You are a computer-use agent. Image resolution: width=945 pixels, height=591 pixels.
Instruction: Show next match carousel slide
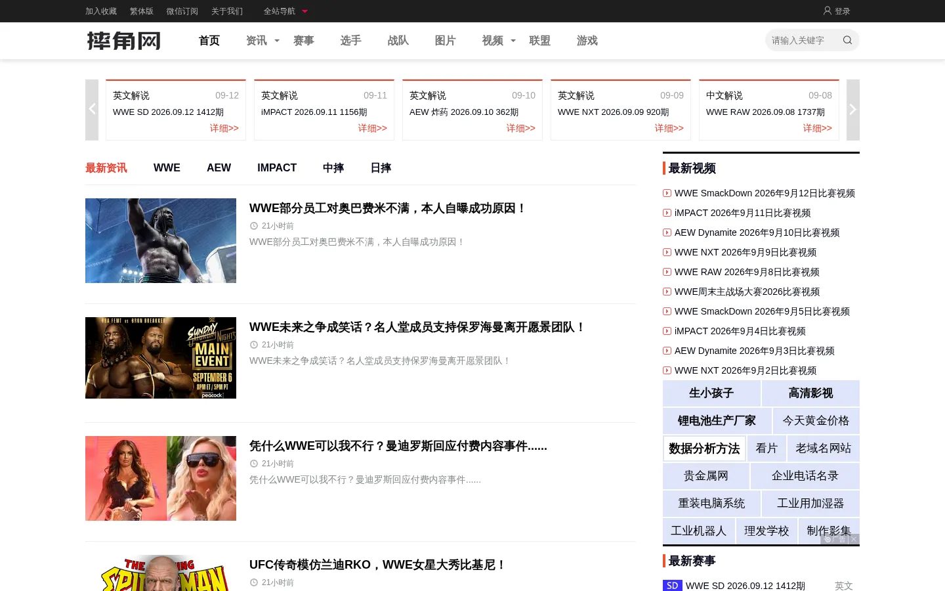[x=853, y=110]
